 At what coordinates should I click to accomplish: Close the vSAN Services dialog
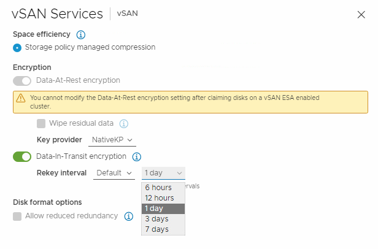pos(361,15)
